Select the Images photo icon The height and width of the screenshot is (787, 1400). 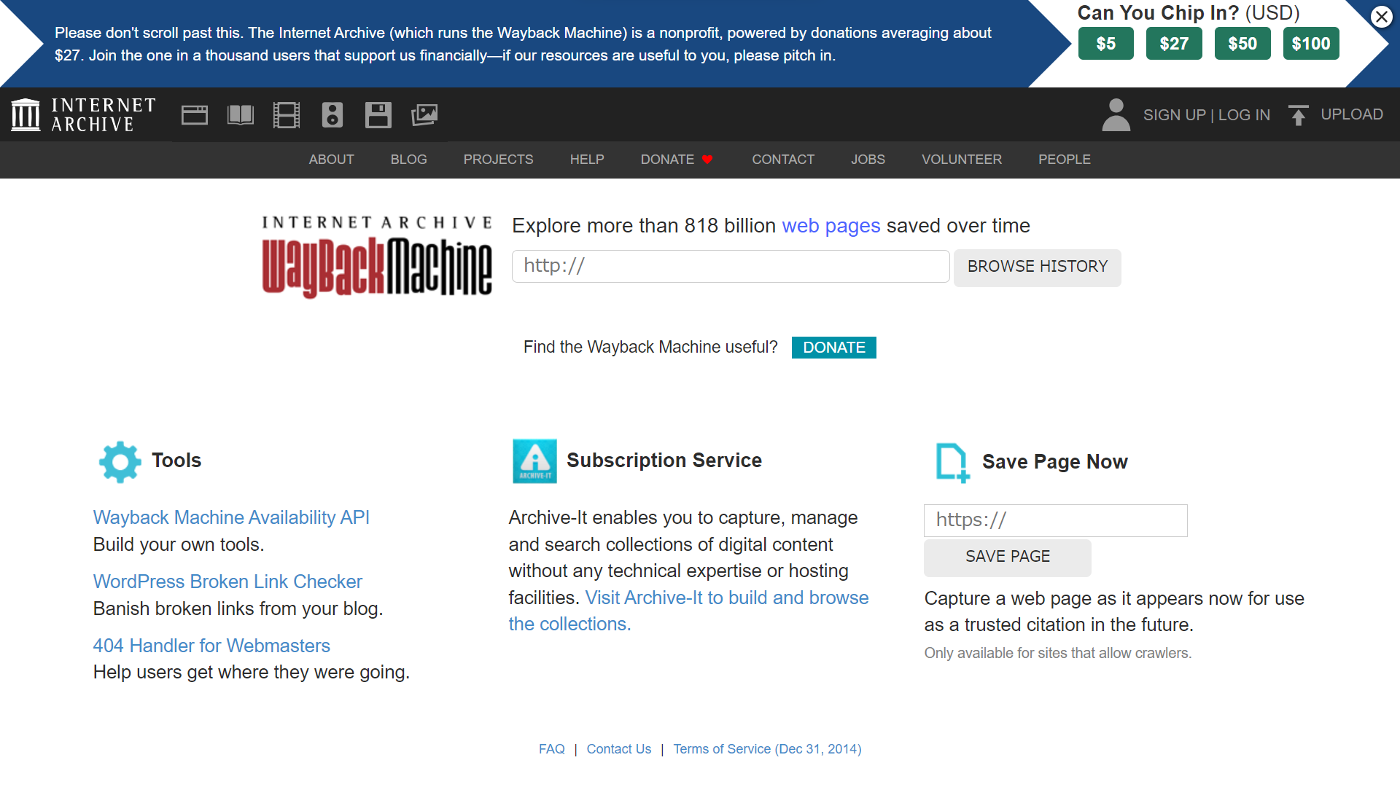click(x=424, y=114)
